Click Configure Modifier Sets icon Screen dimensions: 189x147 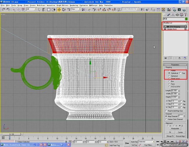pos(185,58)
